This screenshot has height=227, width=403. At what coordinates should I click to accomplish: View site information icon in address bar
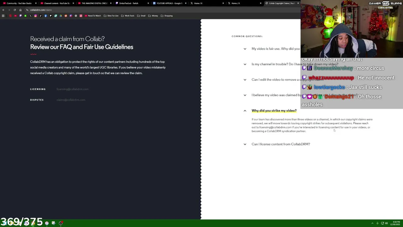click(x=27, y=10)
